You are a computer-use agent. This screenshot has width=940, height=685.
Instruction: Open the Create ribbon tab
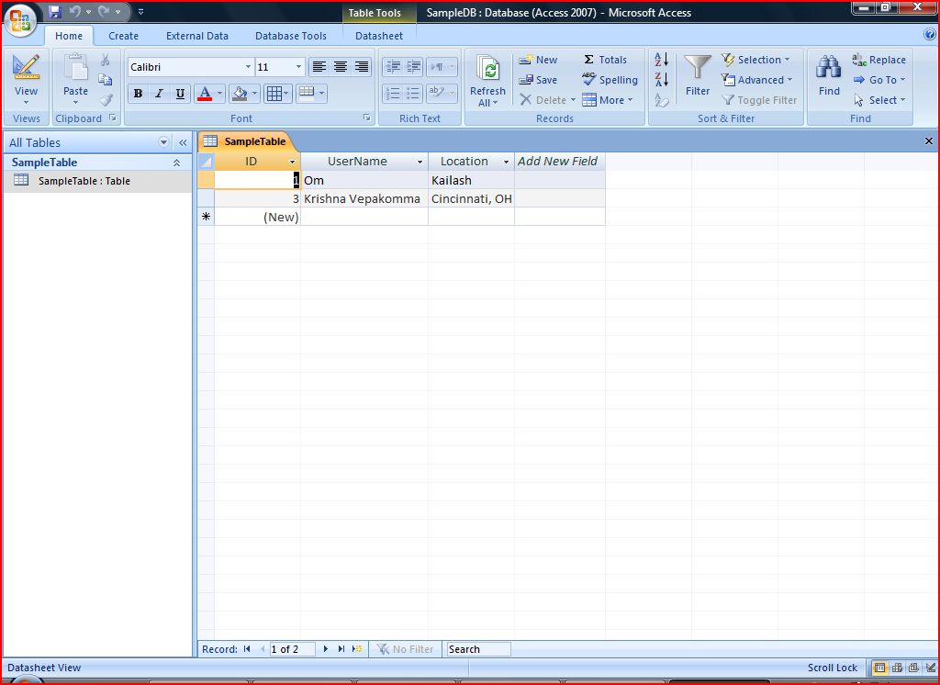[x=124, y=36]
